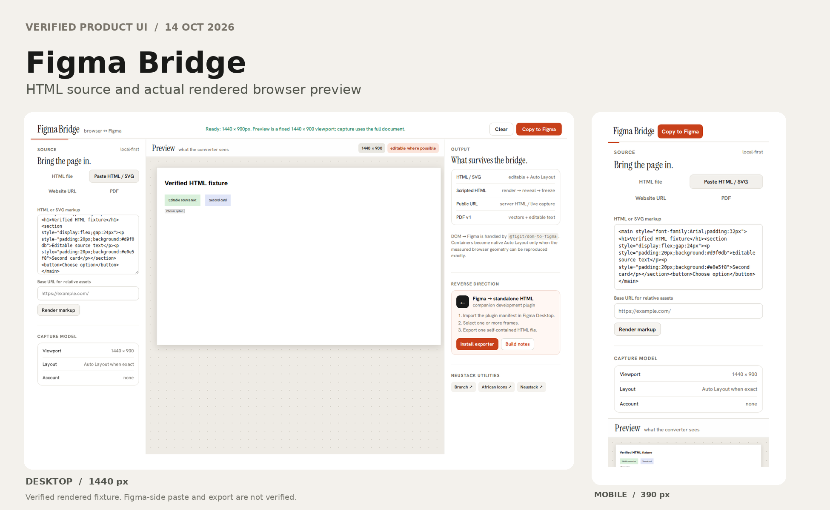Select Paste HTML / SVG tab in mobile view
Image resolution: width=830 pixels, height=510 pixels.
tap(726, 181)
